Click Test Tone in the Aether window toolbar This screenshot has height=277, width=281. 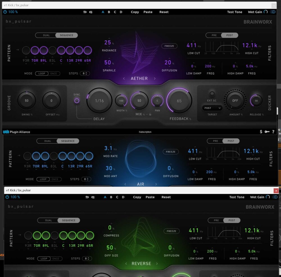pos(235,12)
